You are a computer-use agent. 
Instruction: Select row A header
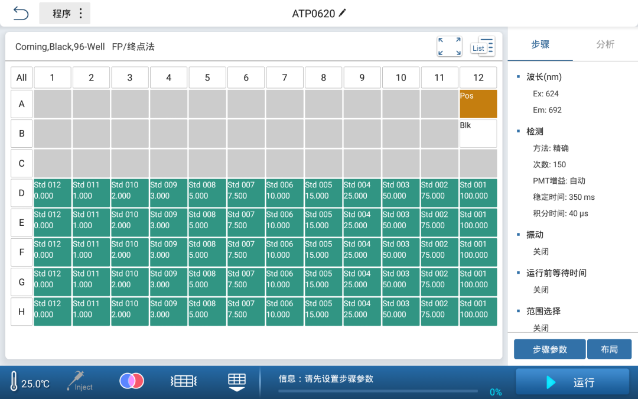[x=22, y=104]
